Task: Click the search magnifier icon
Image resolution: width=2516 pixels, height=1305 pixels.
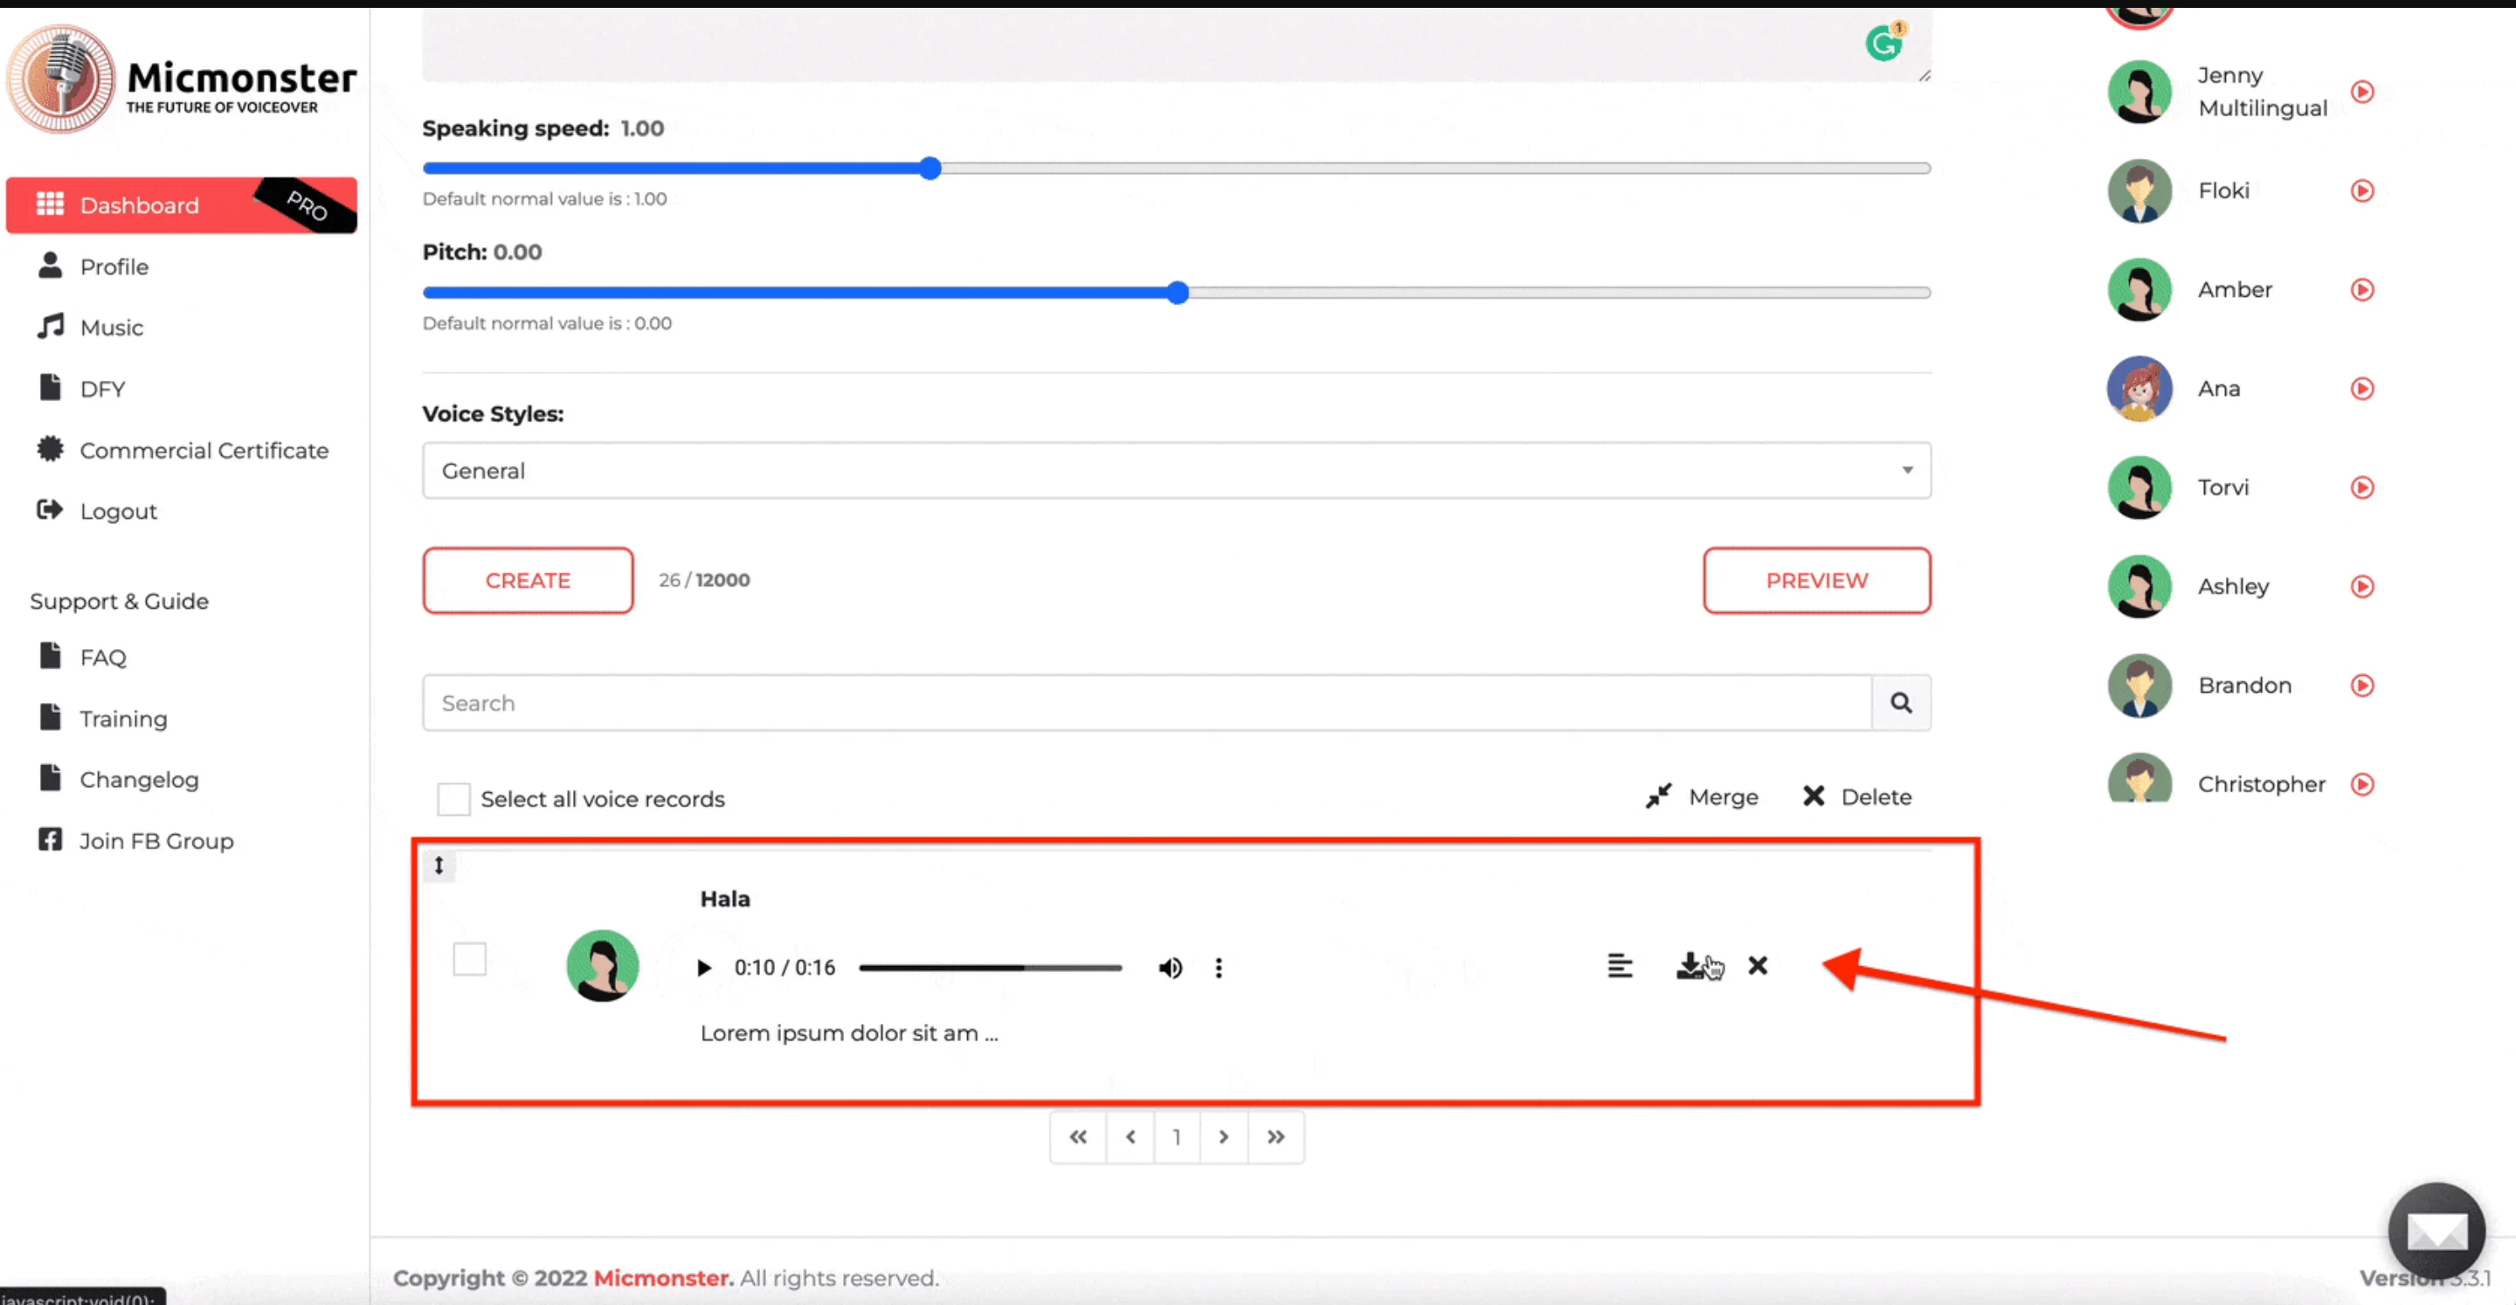Action: click(x=1901, y=702)
